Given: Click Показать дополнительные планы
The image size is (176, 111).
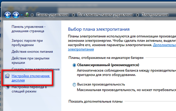Looking at the screenshot, I should [x=96, y=101].
